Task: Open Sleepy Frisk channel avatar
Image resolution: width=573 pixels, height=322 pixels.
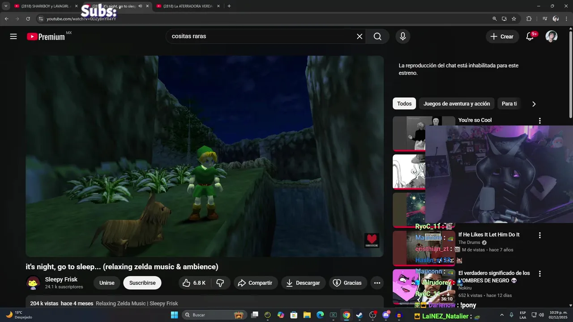Action: [x=33, y=283]
